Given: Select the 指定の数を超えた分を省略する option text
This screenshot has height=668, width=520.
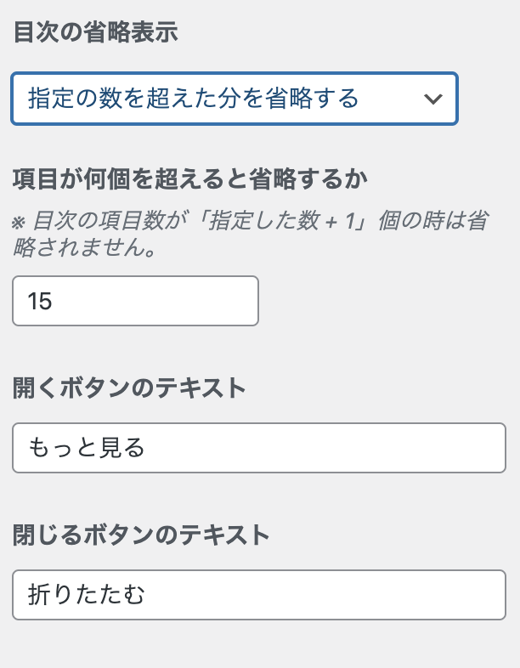Looking at the screenshot, I should tap(193, 99).
